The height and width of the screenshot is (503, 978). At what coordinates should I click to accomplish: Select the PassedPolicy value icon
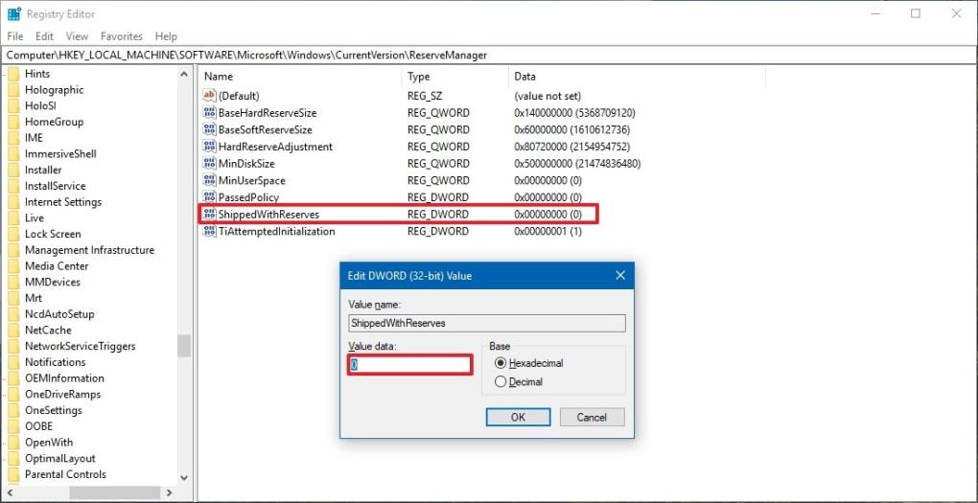point(210,197)
